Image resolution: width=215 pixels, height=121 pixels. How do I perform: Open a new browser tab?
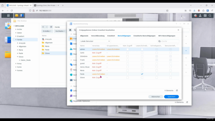(x=63, y=5)
